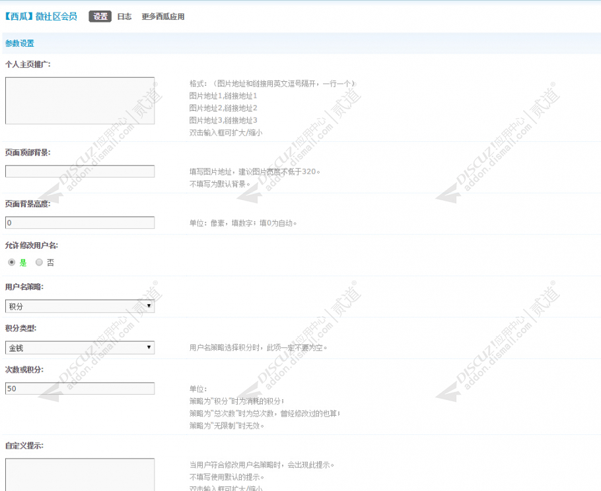Click hint 策略为"无限制"时无效。

[227, 426]
